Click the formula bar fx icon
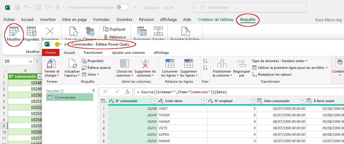 coord(127,92)
